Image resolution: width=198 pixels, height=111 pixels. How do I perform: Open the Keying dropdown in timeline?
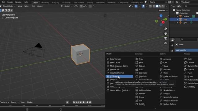click(15, 102)
